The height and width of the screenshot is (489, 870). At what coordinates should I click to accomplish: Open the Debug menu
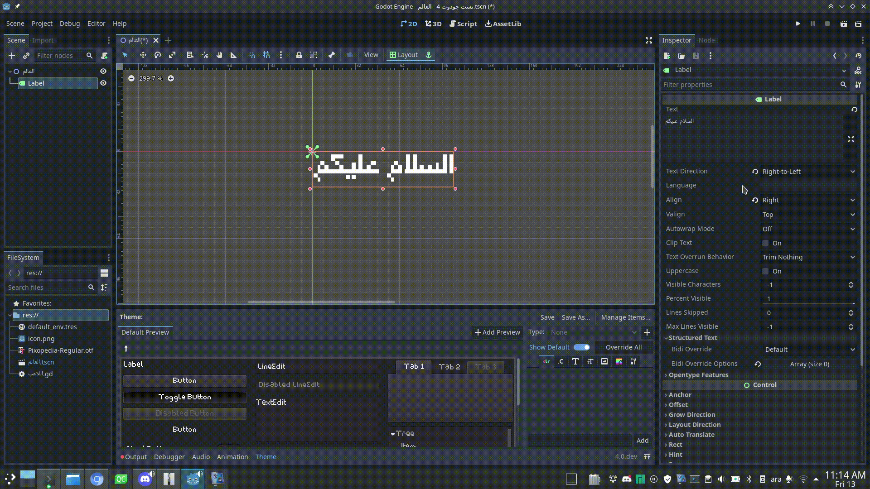(x=70, y=24)
